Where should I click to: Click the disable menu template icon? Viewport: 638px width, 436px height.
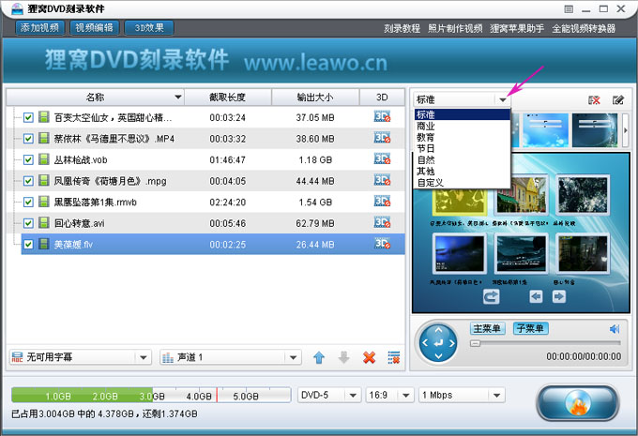point(594,99)
